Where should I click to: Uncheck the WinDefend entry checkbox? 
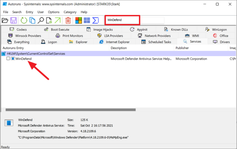click(x=8, y=58)
